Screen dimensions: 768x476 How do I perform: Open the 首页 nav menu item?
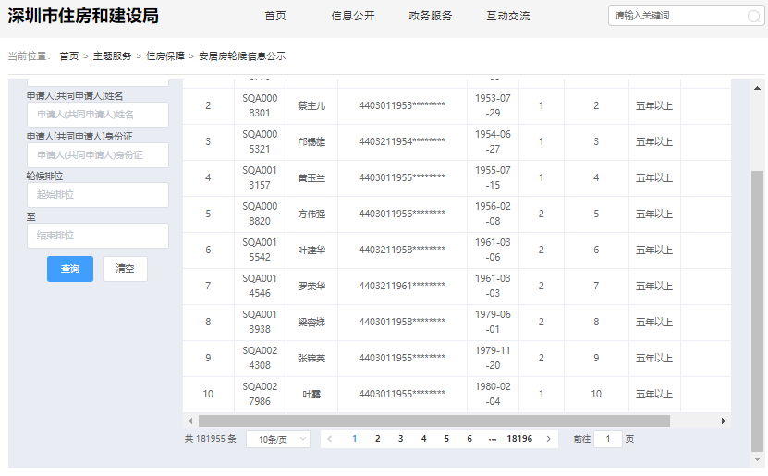point(275,16)
